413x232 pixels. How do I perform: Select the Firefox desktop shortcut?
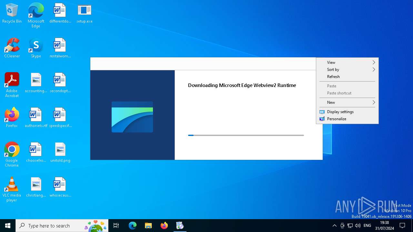point(12,118)
